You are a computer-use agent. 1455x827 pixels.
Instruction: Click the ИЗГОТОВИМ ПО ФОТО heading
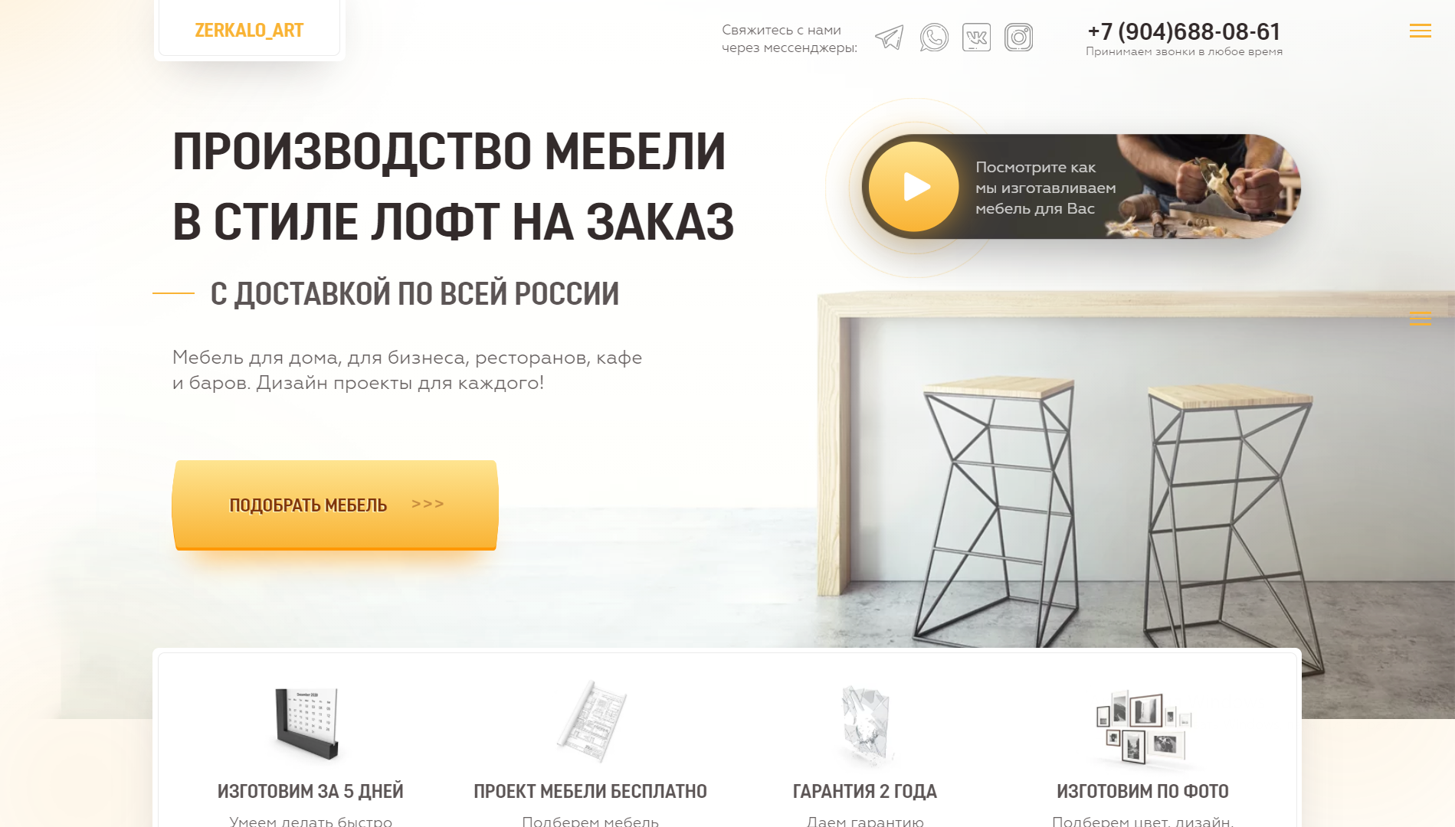coord(1142,791)
